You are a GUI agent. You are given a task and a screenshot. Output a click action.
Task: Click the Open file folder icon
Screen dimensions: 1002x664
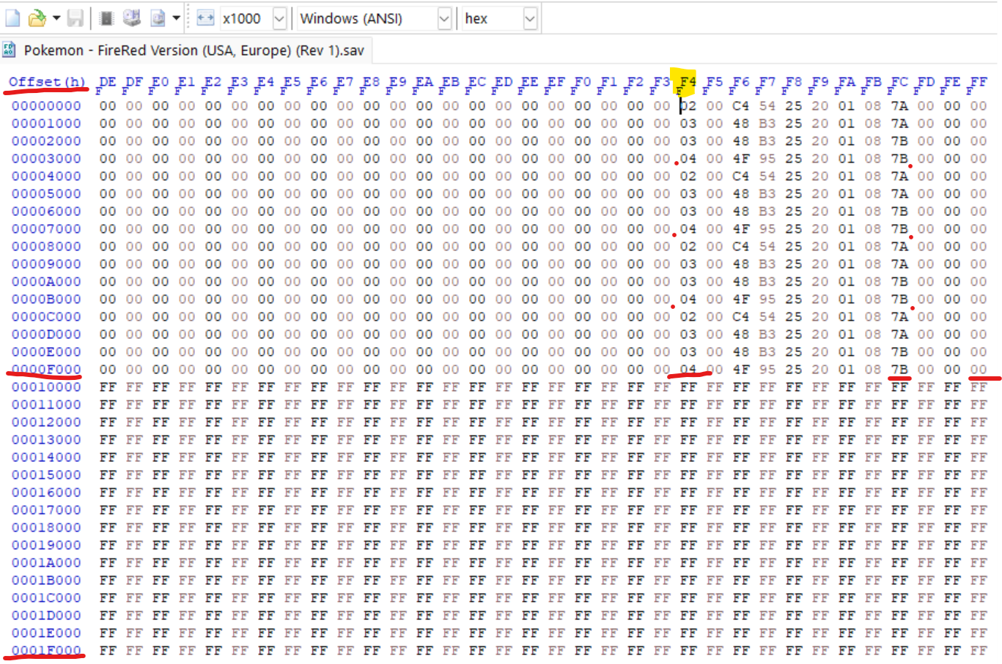click(x=37, y=18)
